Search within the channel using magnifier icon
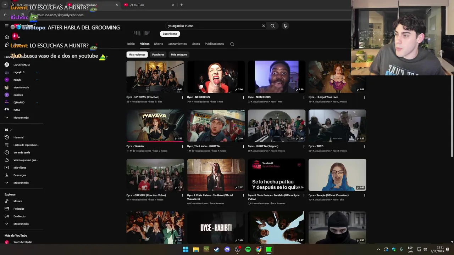Screen dimensions: 454x255 [232, 44]
